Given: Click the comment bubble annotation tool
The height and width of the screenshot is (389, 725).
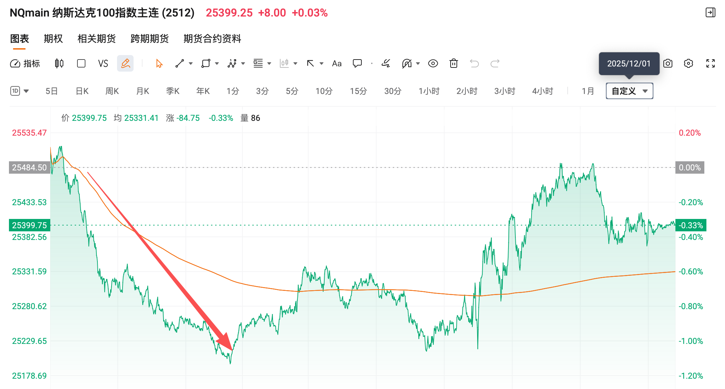Looking at the screenshot, I should click(x=357, y=63).
